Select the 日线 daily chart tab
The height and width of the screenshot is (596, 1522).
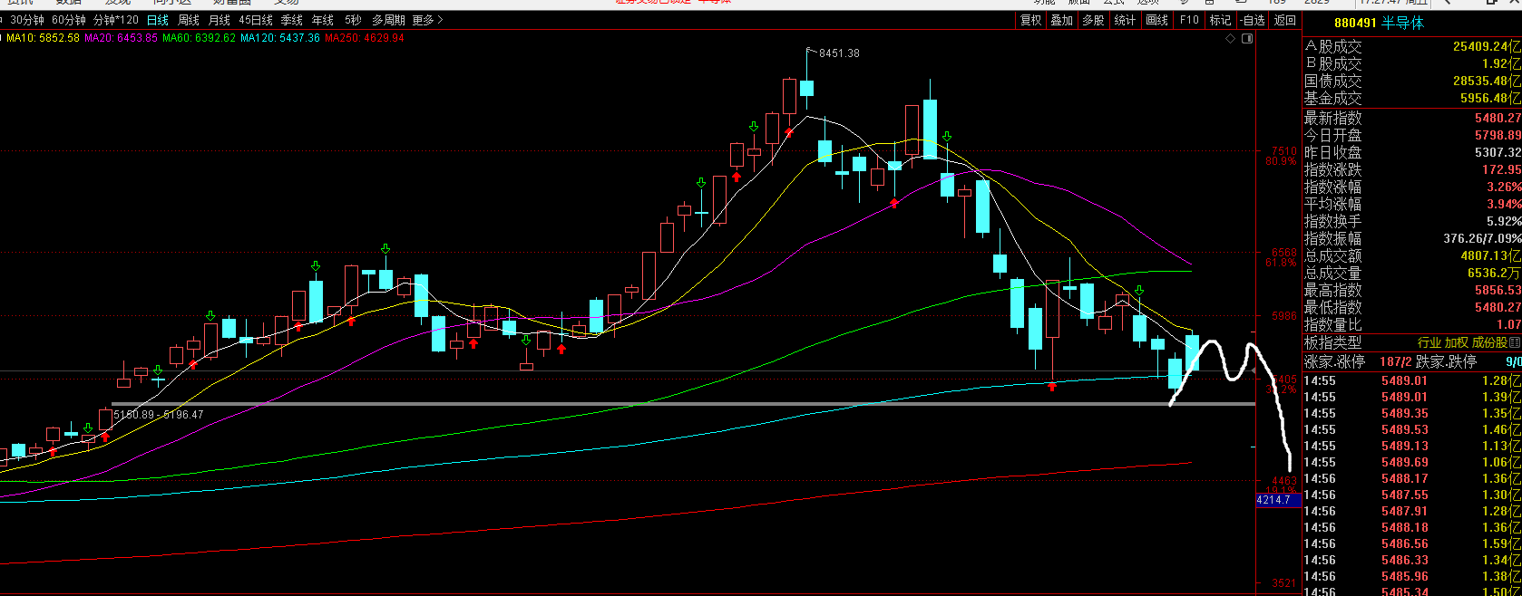(x=158, y=20)
